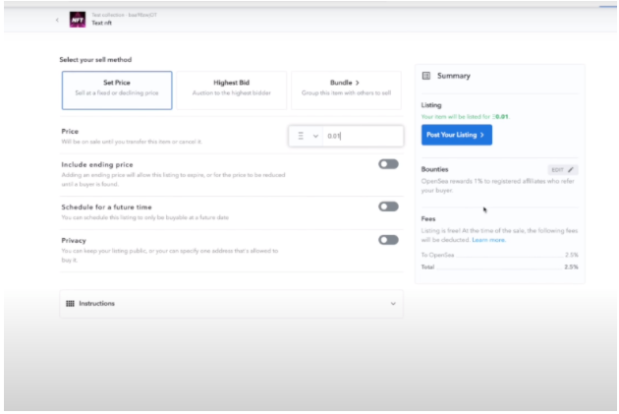Click the pencil icon in Bounties Edit
The image size is (619, 414).
571,170
